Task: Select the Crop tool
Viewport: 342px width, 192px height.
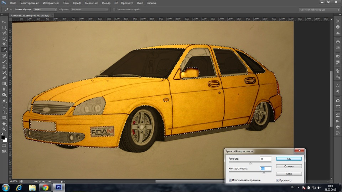Action: [x=4, y=44]
